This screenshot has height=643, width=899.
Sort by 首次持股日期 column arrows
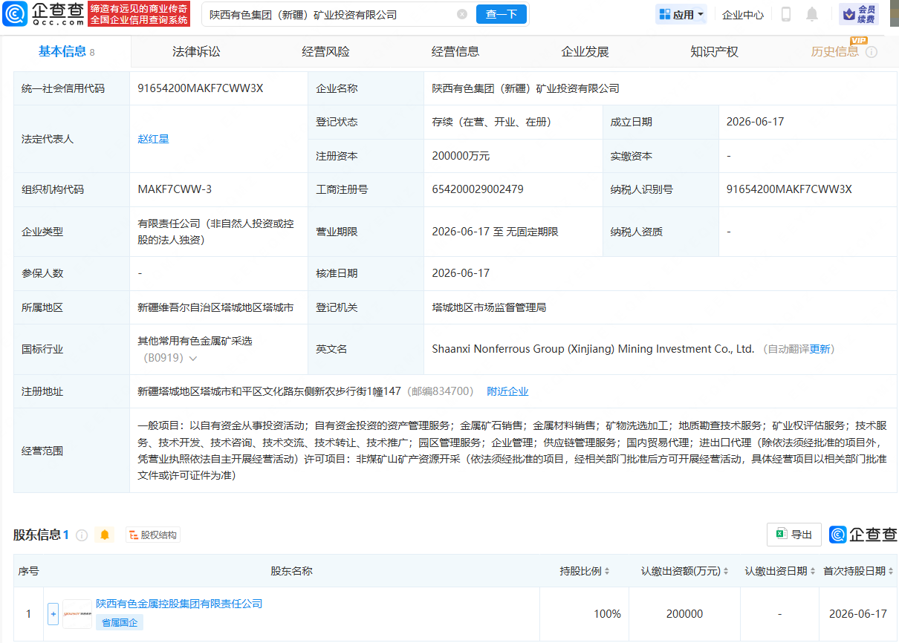point(891,571)
